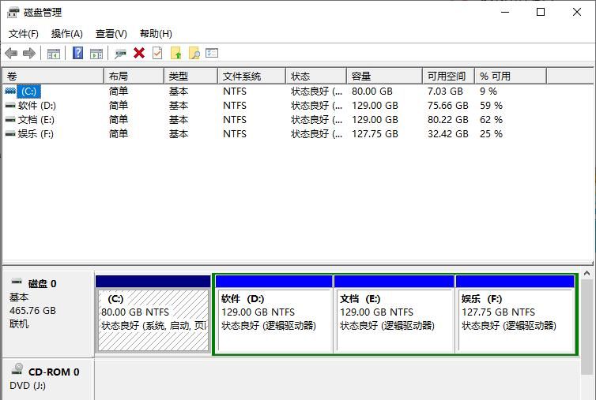
Task: Click the 32.42 GB free space cell
Action: coord(447,134)
